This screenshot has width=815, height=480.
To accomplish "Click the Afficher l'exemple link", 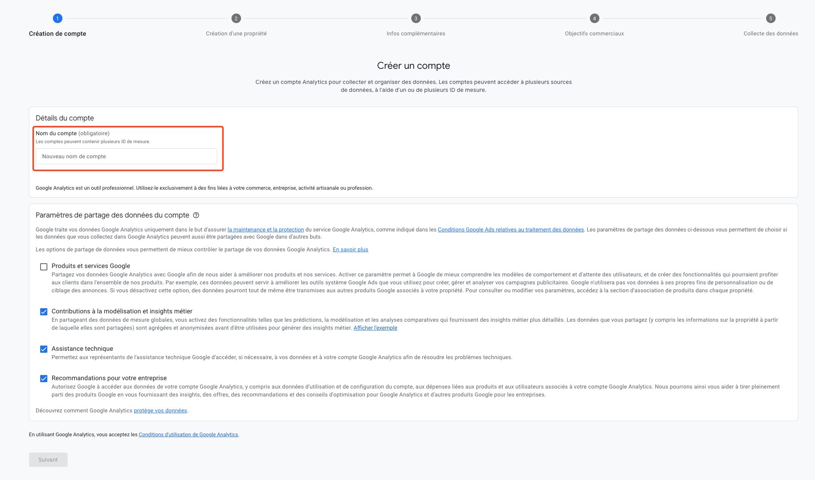I will (375, 328).
